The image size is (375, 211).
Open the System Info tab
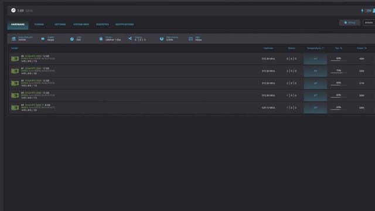tap(81, 25)
